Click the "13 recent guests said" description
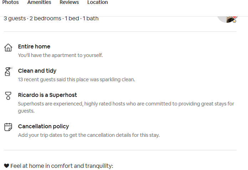Image resolution: width=248 pixels, height=170 pixels. 76,79
